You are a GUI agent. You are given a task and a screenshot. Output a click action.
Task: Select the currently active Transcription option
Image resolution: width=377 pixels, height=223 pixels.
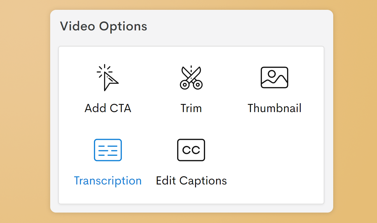tap(108, 162)
